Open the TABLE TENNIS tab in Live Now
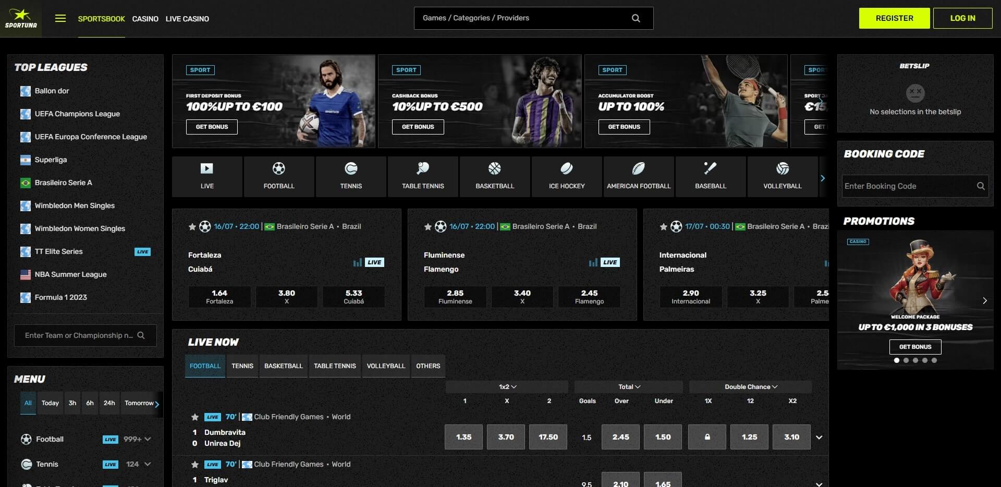 [x=334, y=366]
